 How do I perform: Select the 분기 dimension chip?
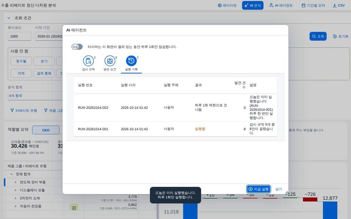point(44,61)
